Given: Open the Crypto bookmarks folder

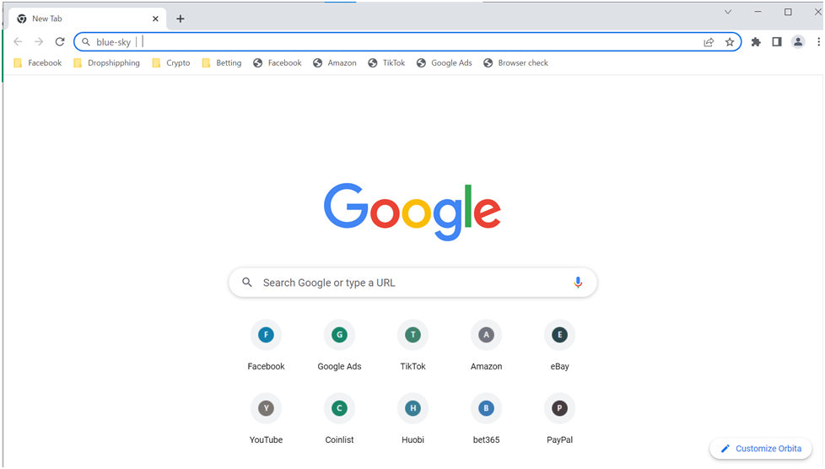Looking at the screenshot, I should point(171,62).
